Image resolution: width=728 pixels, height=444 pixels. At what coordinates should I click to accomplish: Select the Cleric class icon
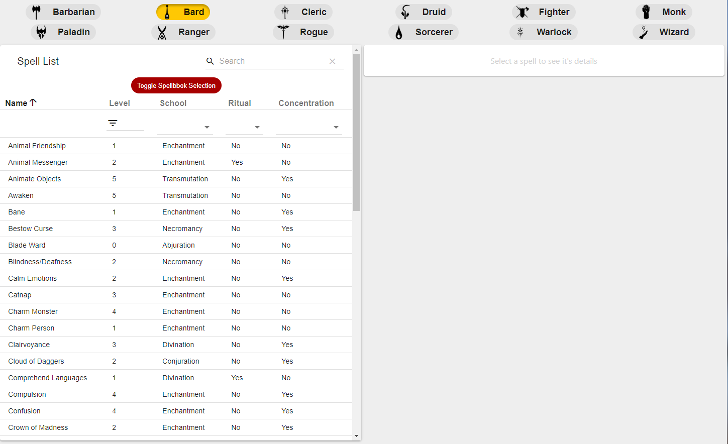[x=285, y=12]
